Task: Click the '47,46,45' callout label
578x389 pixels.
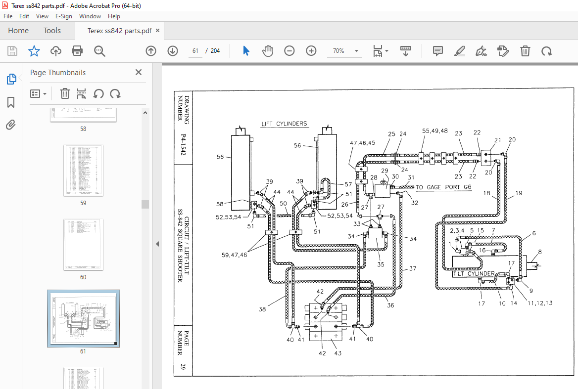Action: pyautogui.click(x=362, y=143)
